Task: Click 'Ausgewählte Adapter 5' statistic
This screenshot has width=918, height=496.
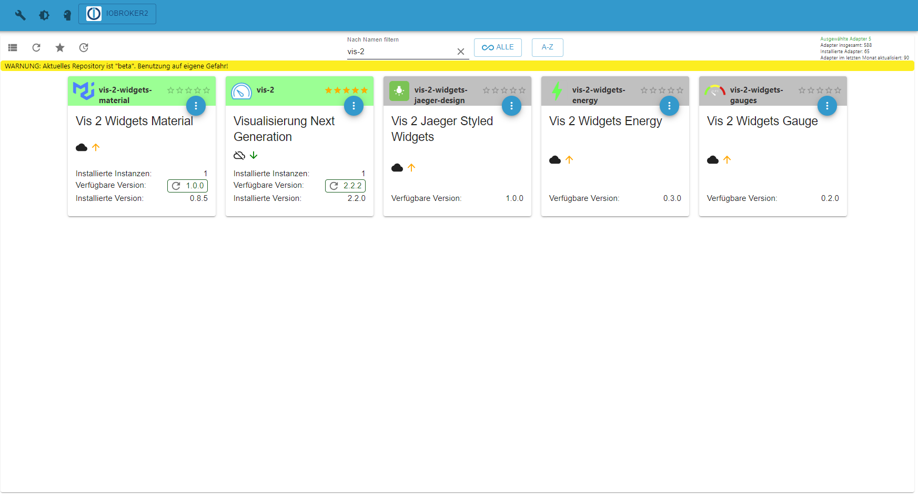Action: coord(845,39)
